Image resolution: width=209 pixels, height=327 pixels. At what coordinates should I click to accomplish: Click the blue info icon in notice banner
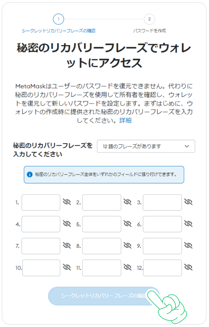coord(30,174)
